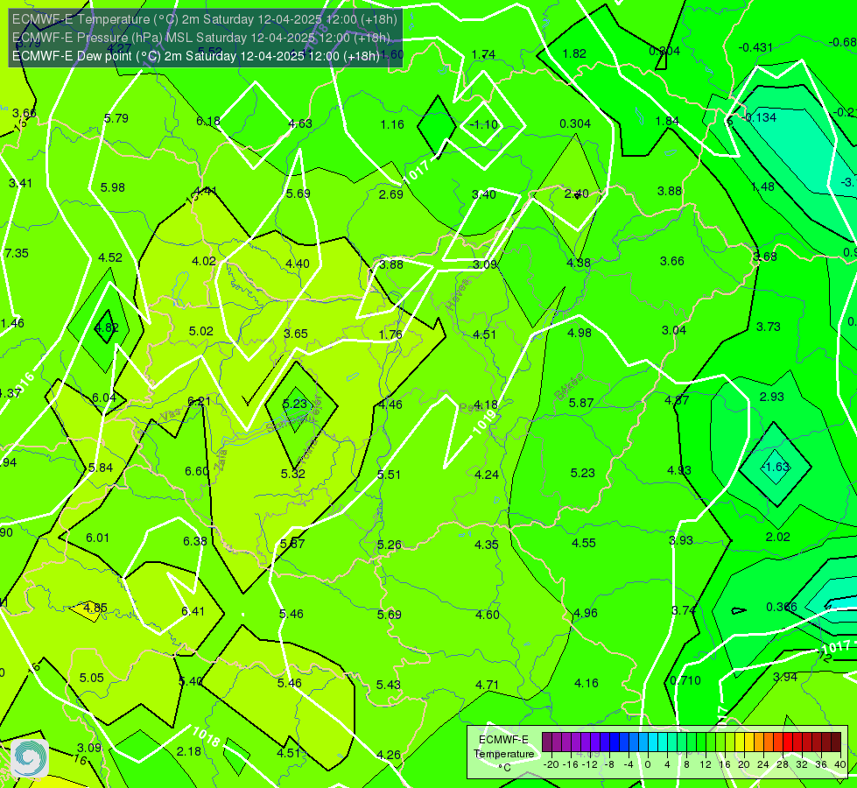
Task: Click the 5.98 dew point value
Action: [113, 187]
